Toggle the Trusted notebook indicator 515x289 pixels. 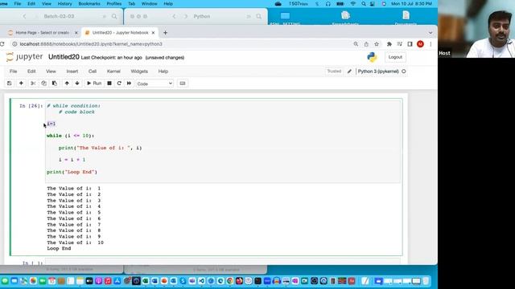click(334, 71)
